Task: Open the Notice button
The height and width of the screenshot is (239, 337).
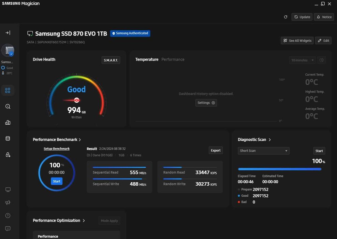Action: (324, 17)
